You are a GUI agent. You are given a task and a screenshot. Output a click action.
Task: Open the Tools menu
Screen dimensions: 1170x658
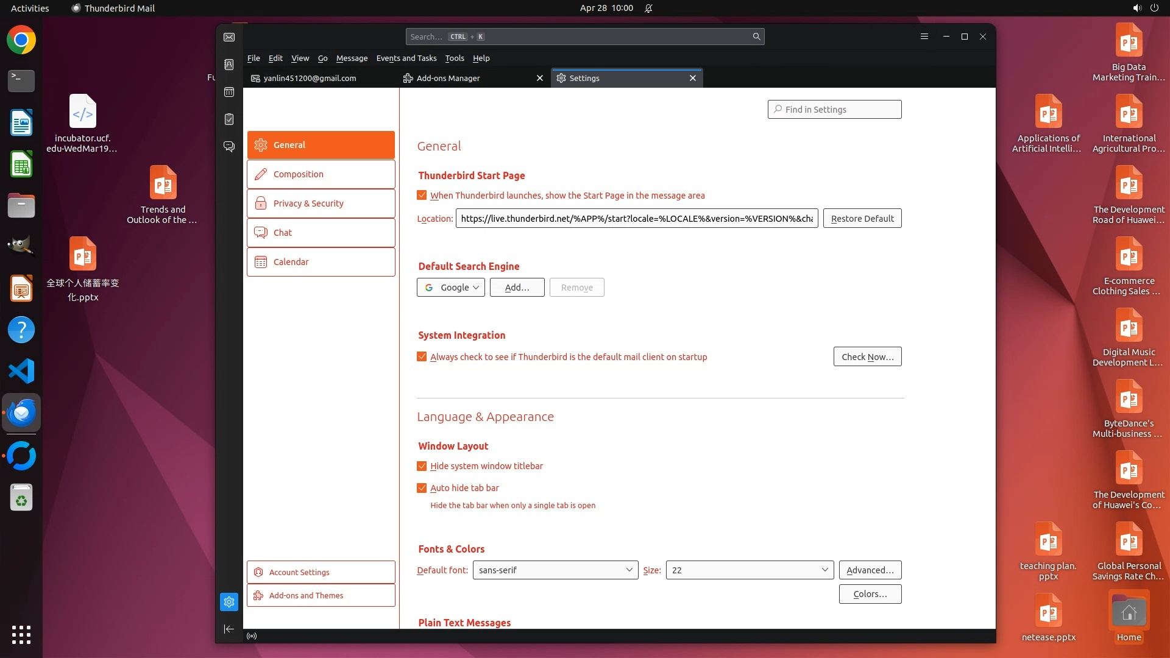tap(454, 58)
